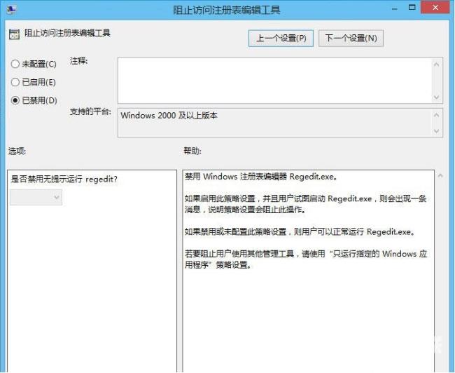455x373 pixels.
Task: Open the regedit silent-run dropdown
Action: click(x=36, y=198)
